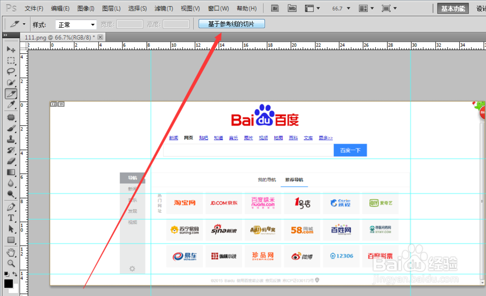Image resolution: width=486 pixels, height=296 pixels.
Task: Select the Move tool
Action: click(x=11, y=49)
